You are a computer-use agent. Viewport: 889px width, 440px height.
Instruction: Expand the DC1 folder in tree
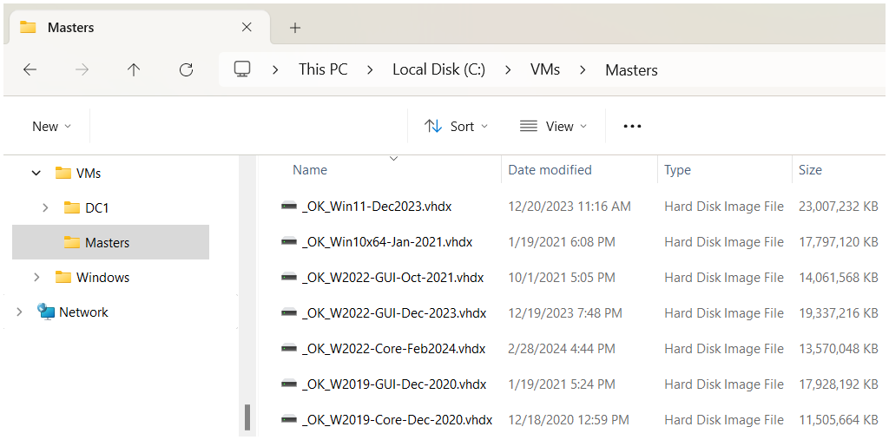pos(45,207)
